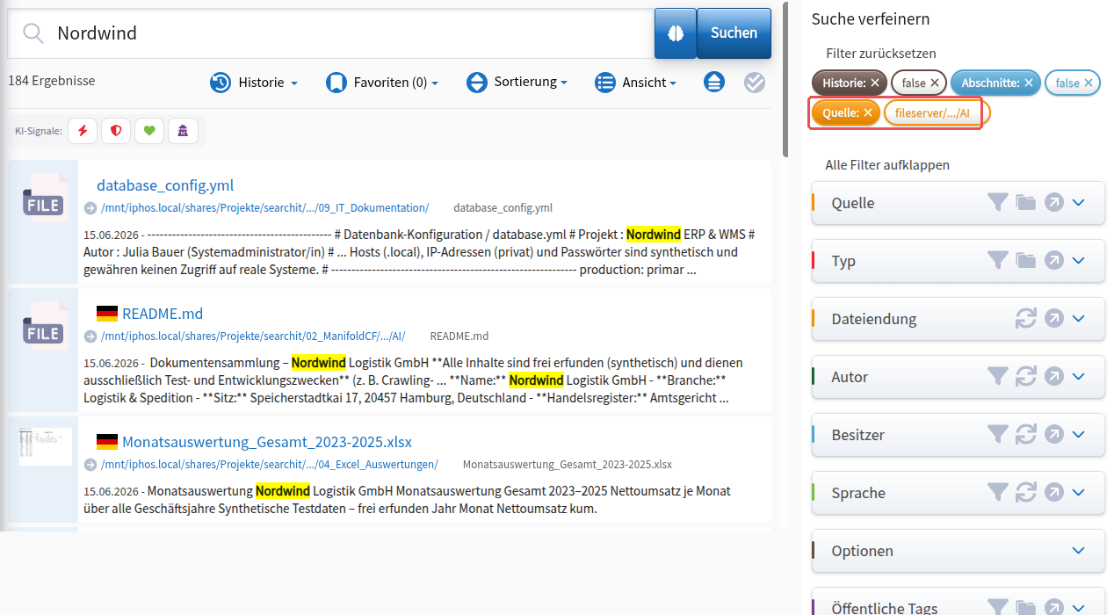
Task: Open the database_config.yml result
Action: (x=165, y=185)
